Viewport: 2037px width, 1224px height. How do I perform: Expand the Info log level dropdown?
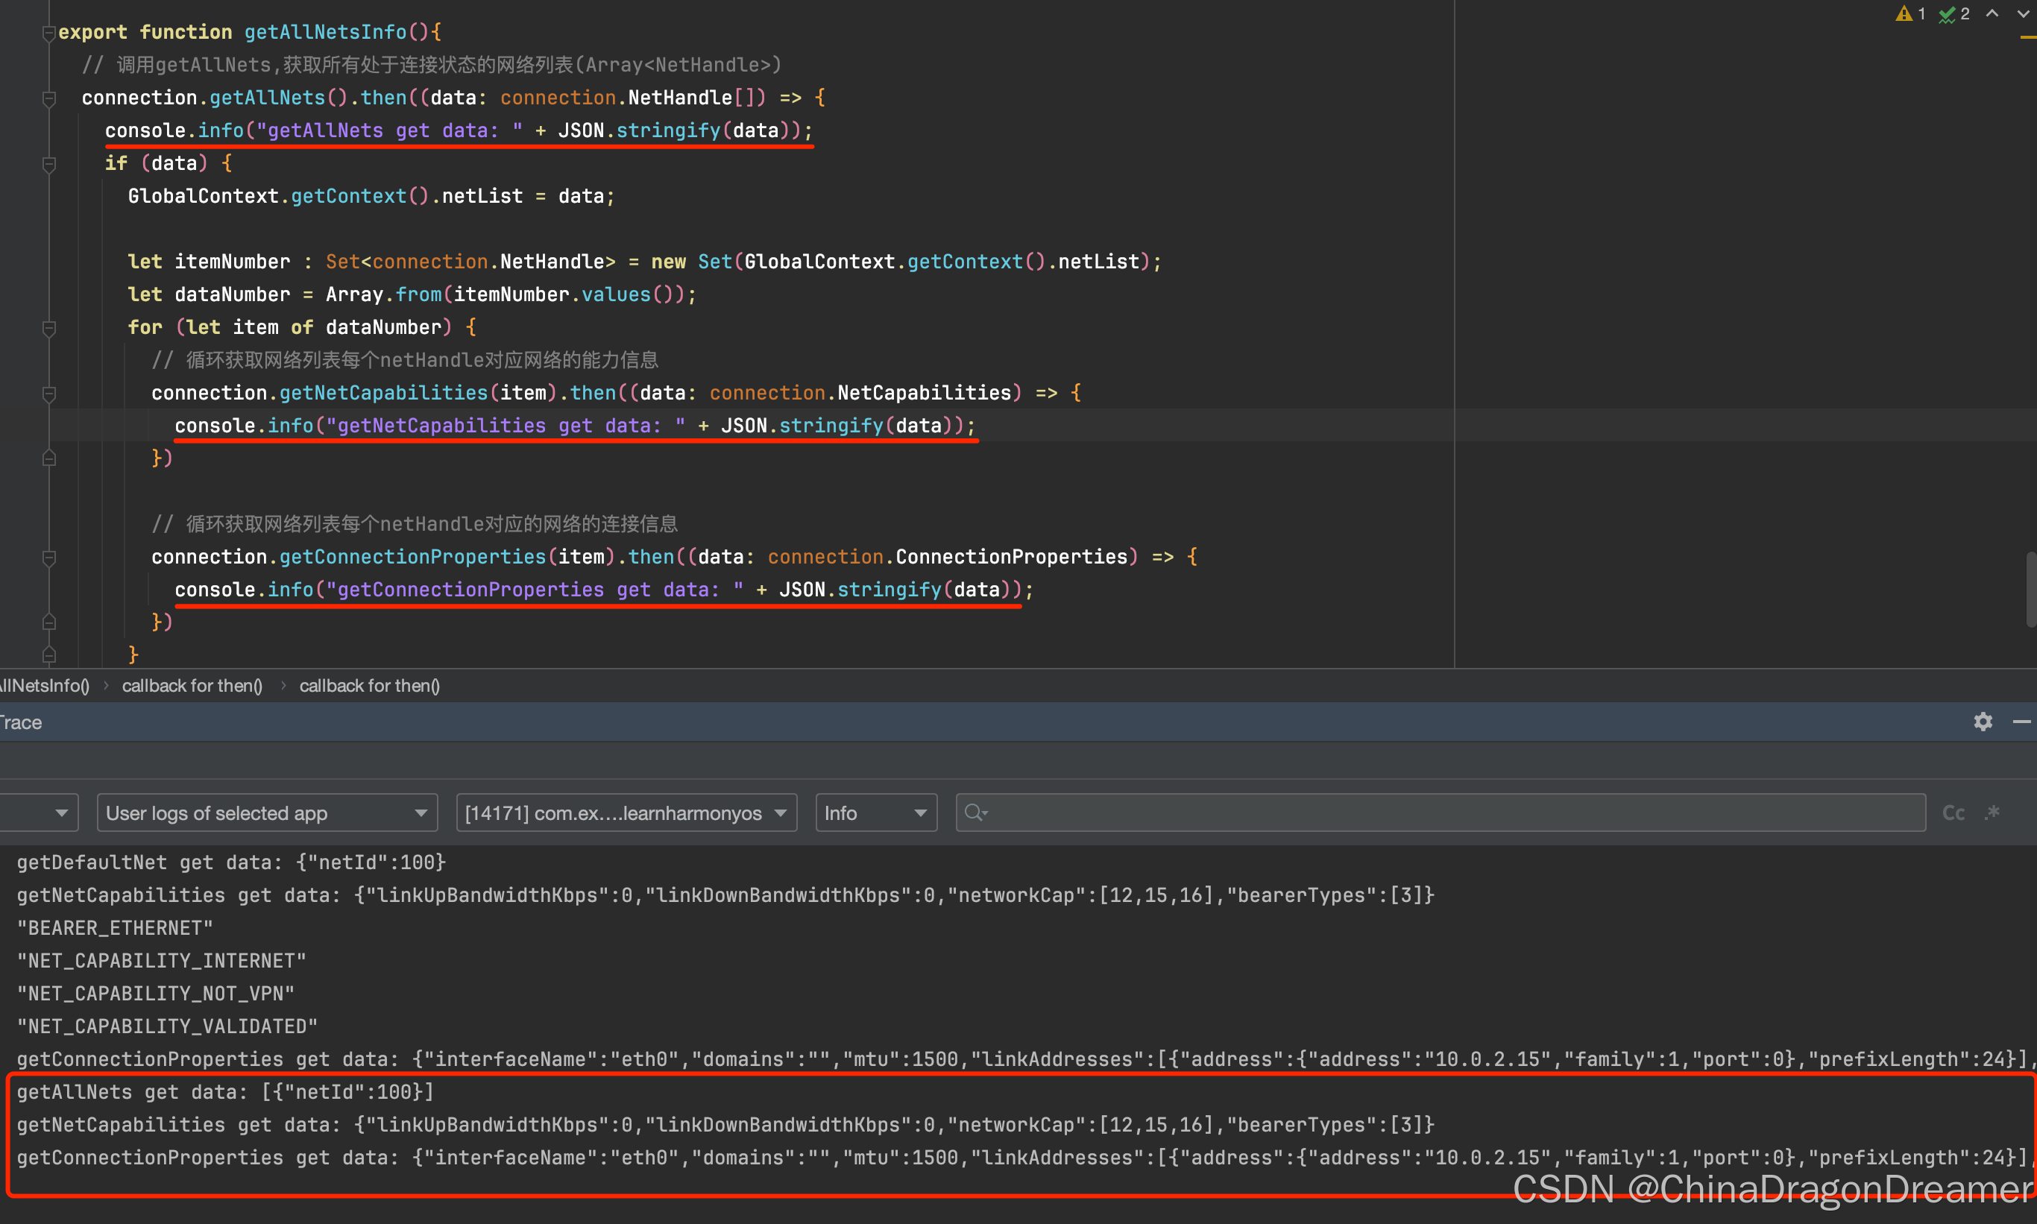(875, 813)
